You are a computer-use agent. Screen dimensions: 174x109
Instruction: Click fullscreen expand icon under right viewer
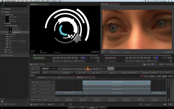click(171, 61)
